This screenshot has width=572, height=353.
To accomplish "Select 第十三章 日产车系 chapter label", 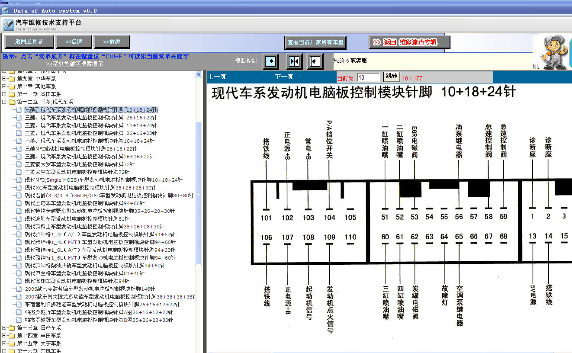I will pos(39,328).
